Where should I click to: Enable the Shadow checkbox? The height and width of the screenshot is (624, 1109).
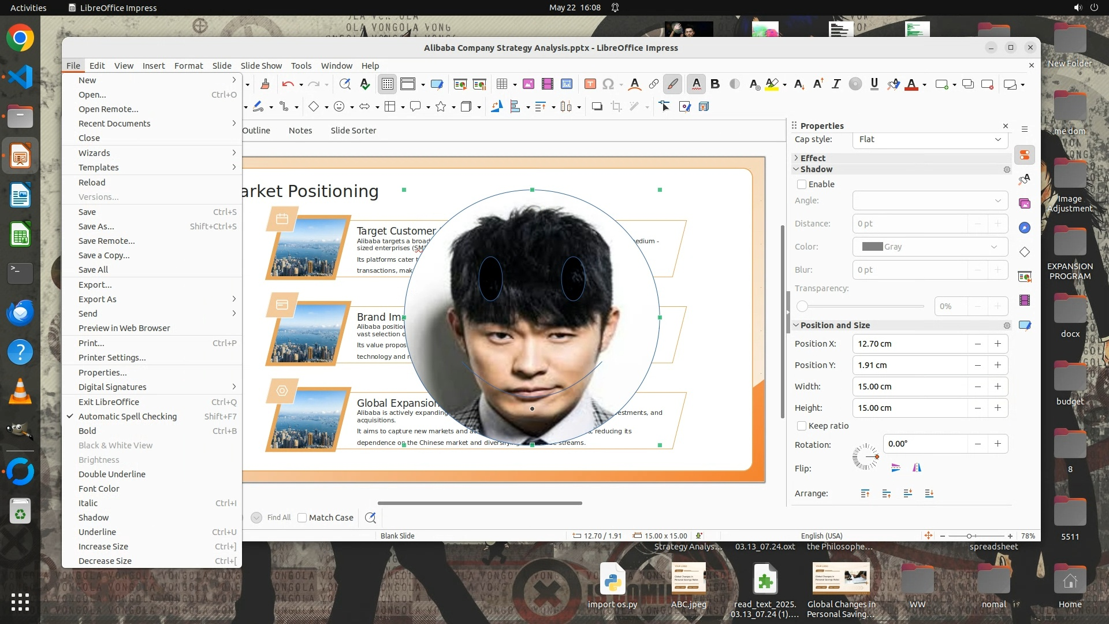tap(802, 184)
